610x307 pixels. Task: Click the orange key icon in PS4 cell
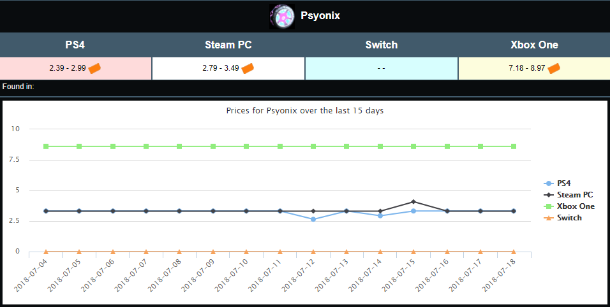click(94, 69)
